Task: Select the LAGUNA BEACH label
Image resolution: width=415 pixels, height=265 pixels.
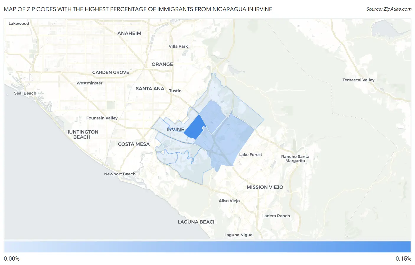Action: coord(197,222)
